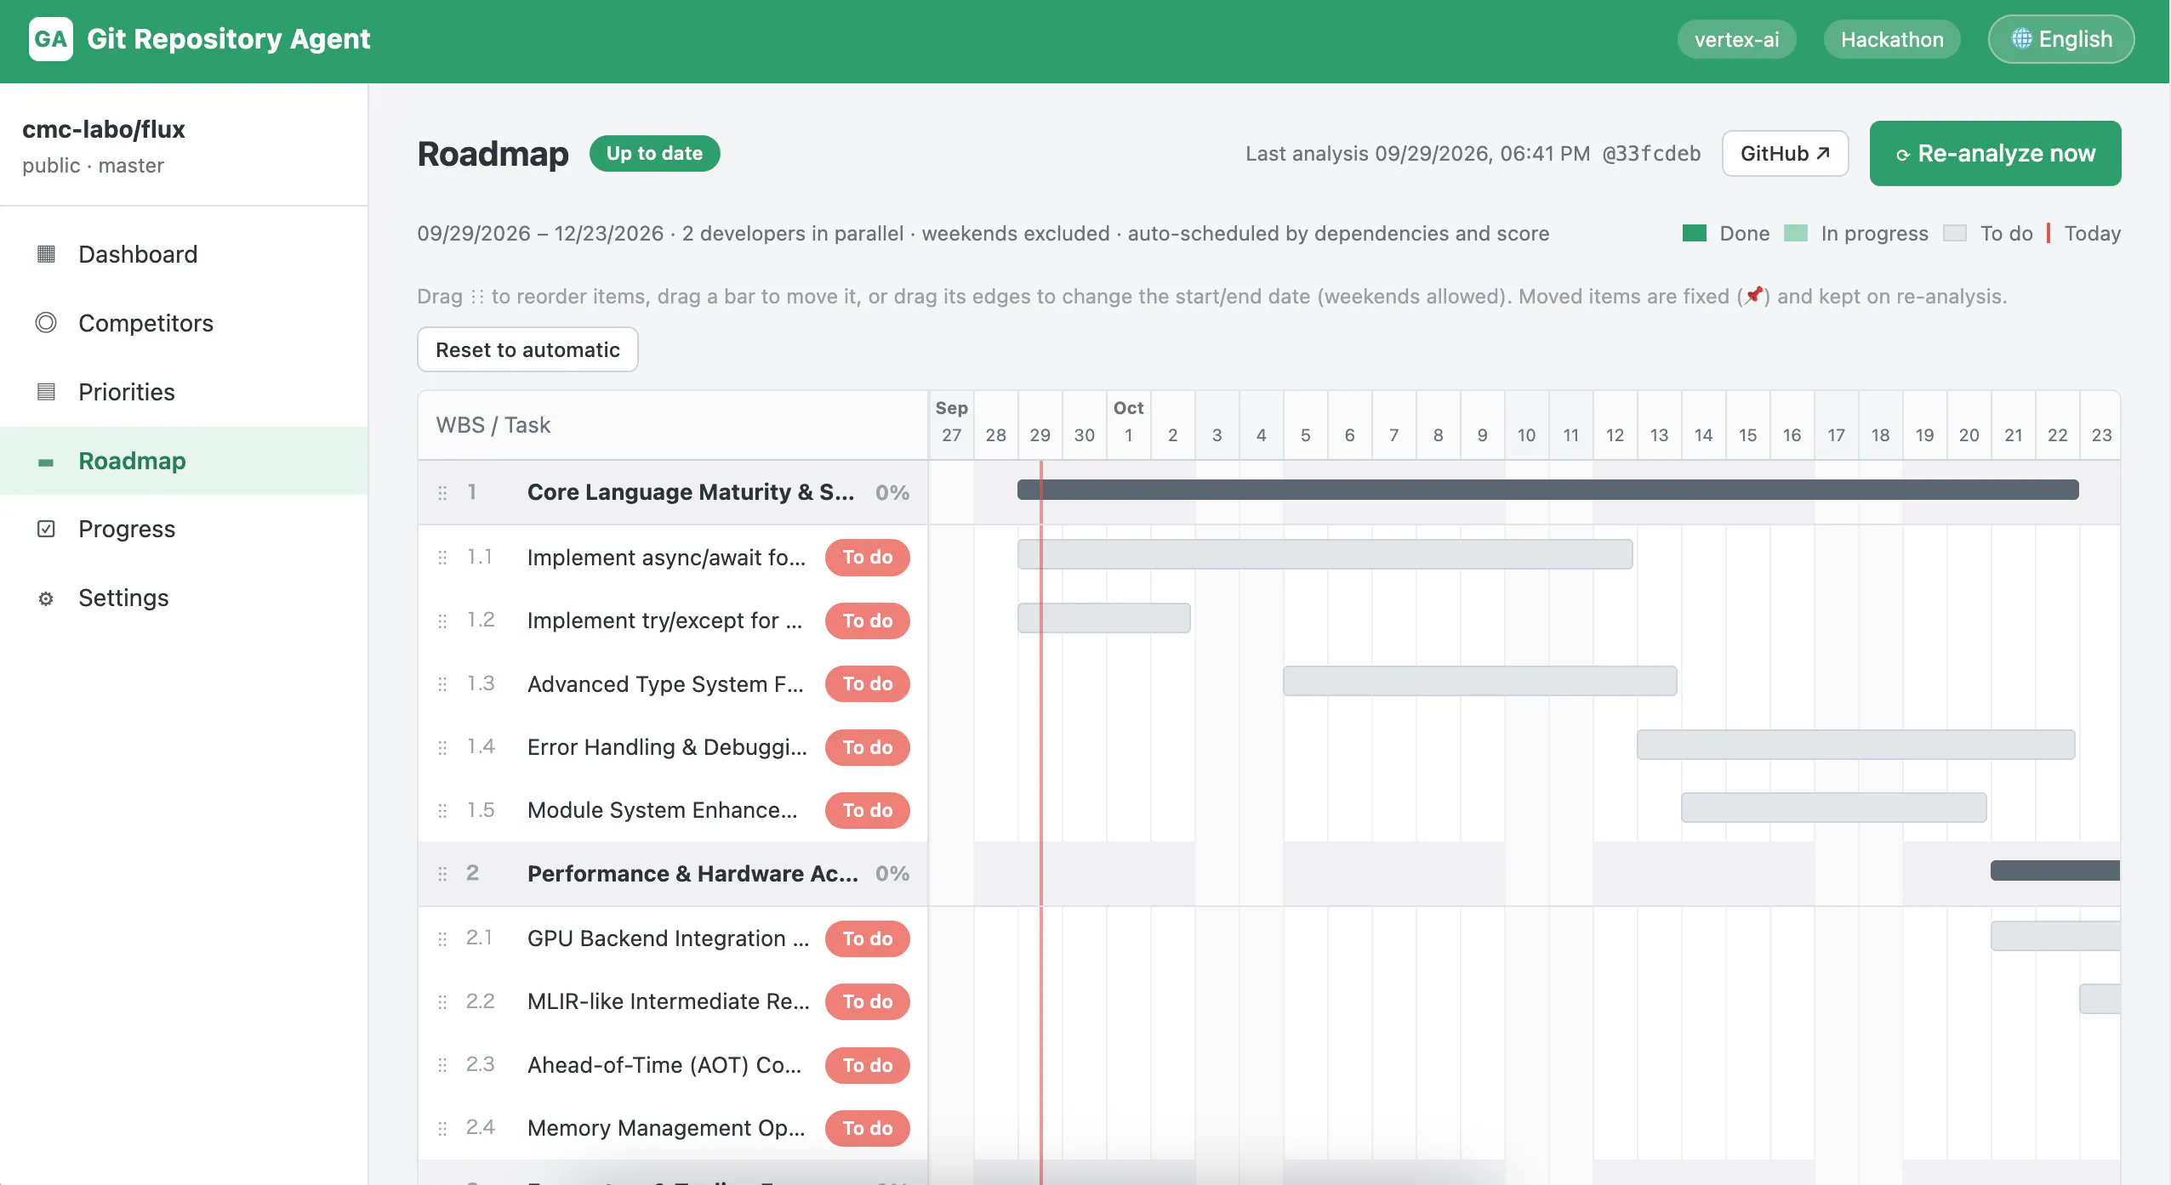The height and width of the screenshot is (1185, 2171).
Task: Click drag handle for task 2.2
Action: pyautogui.click(x=442, y=1002)
